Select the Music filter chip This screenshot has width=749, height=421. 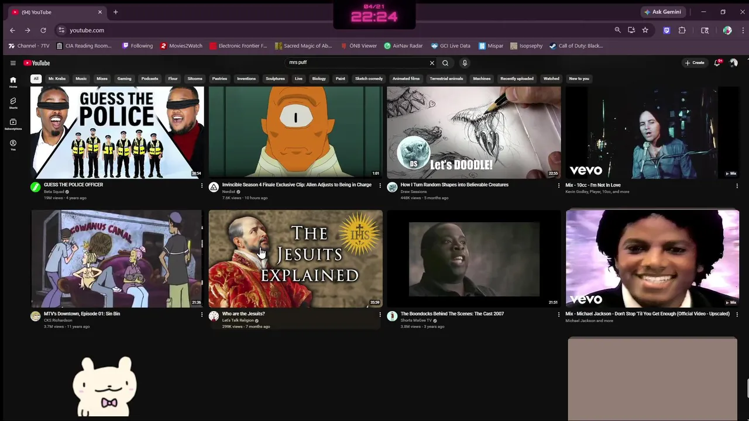tap(81, 78)
